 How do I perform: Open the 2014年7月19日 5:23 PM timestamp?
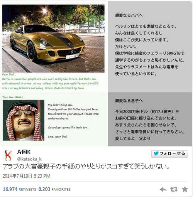[27, 176]
